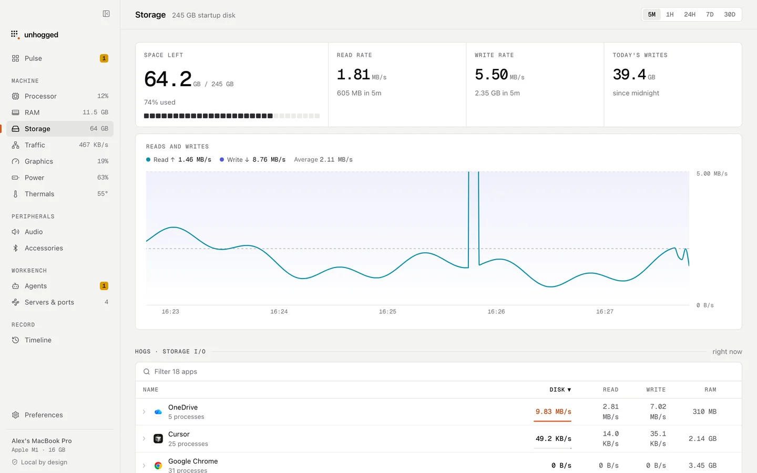The image size is (757, 473).
Task: Click the 39.4 GB today's writes value
Action: [634, 75]
